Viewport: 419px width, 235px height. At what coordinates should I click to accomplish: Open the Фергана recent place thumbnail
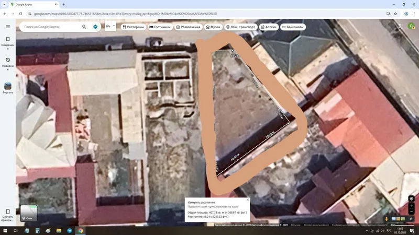8,88
